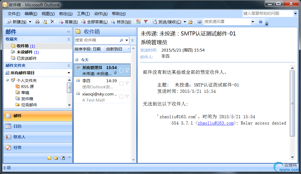Click the Move to Folder toolbar icon
The width and height of the screenshot is (301, 174).
pos(45,22)
